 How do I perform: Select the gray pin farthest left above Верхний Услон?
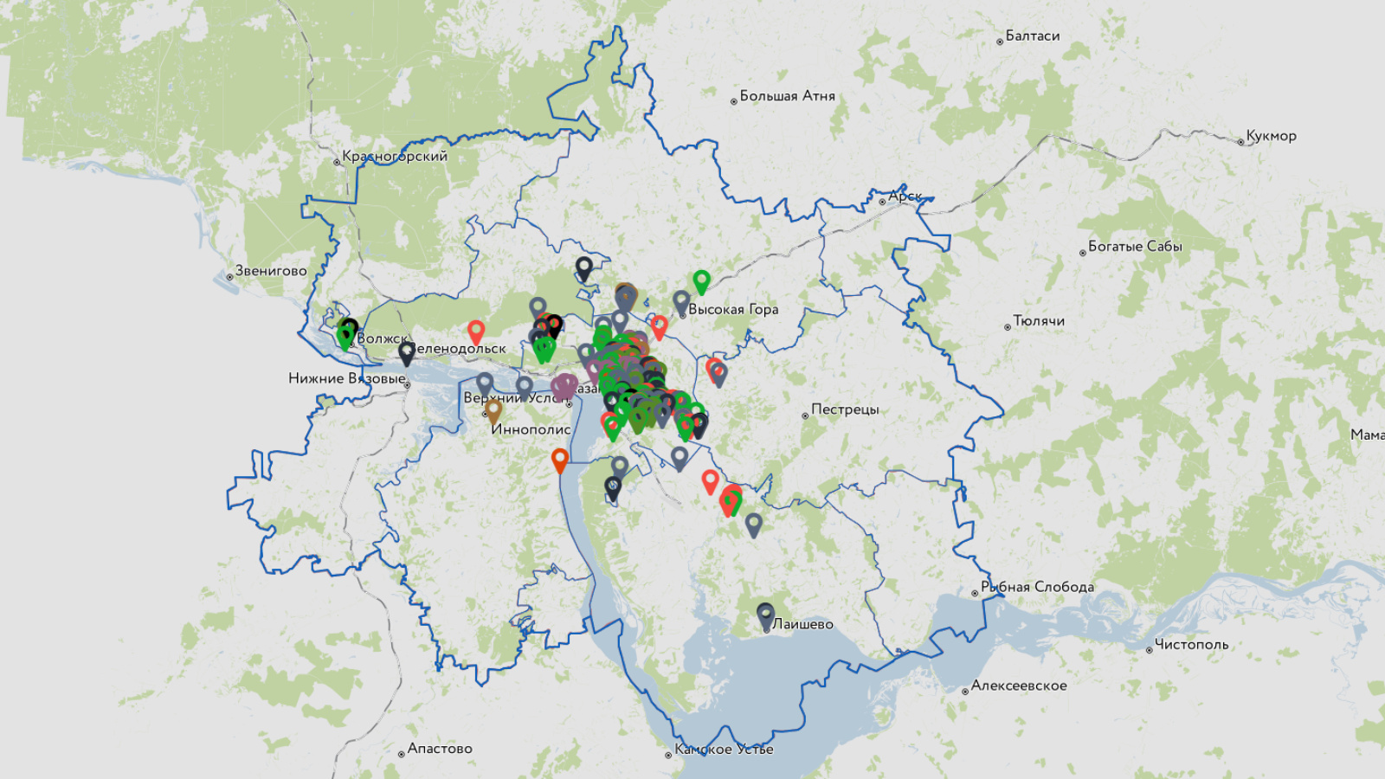(x=485, y=383)
